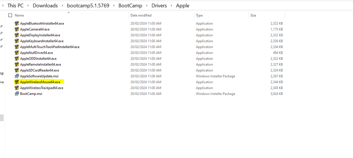
Task: Click the 2,324 KB size value
Action: [277, 70]
